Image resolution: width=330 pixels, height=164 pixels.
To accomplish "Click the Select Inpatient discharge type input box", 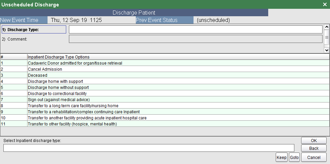I will coord(149,148).
